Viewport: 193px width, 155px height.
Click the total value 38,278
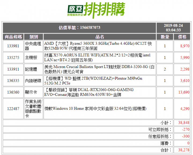click(x=184, y=150)
